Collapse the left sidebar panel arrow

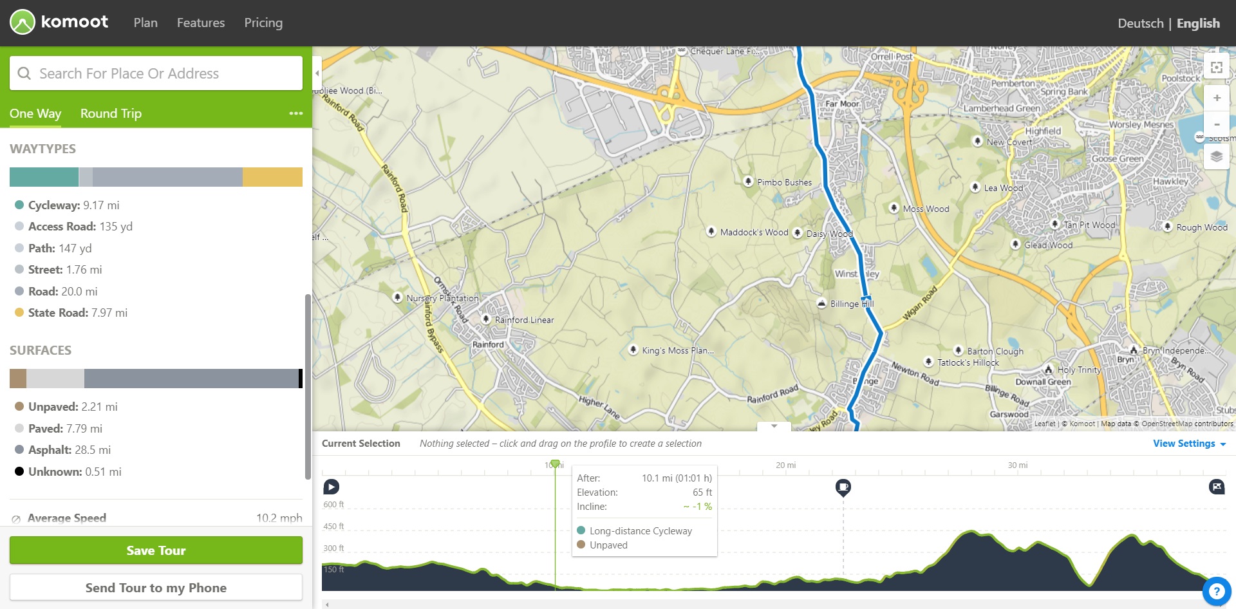pos(317,73)
